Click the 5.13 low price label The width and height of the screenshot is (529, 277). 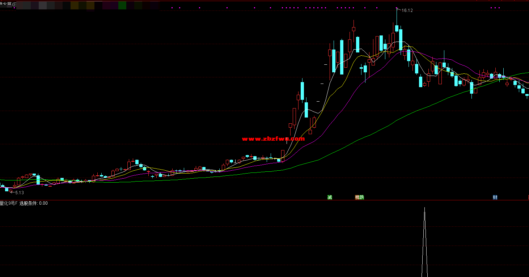19,193
